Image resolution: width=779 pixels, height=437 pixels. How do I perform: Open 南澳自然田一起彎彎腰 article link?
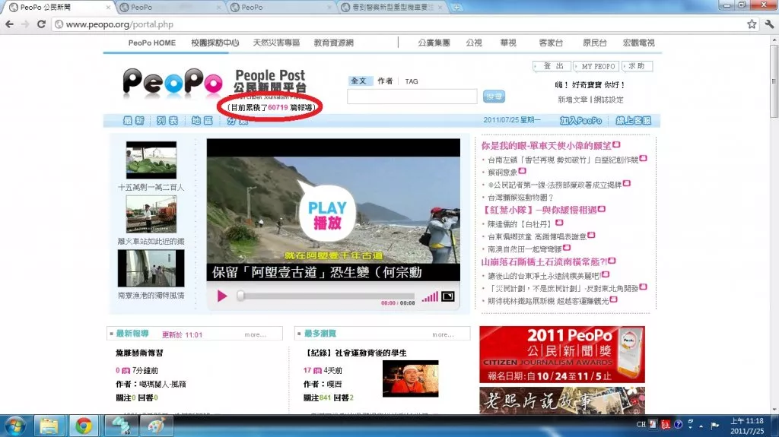pyautogui.click(x=525, y=249)
